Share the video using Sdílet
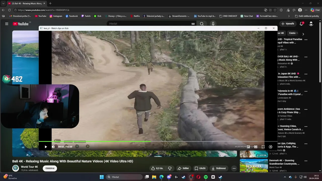 pyautogui.click(x=183, y=168)
